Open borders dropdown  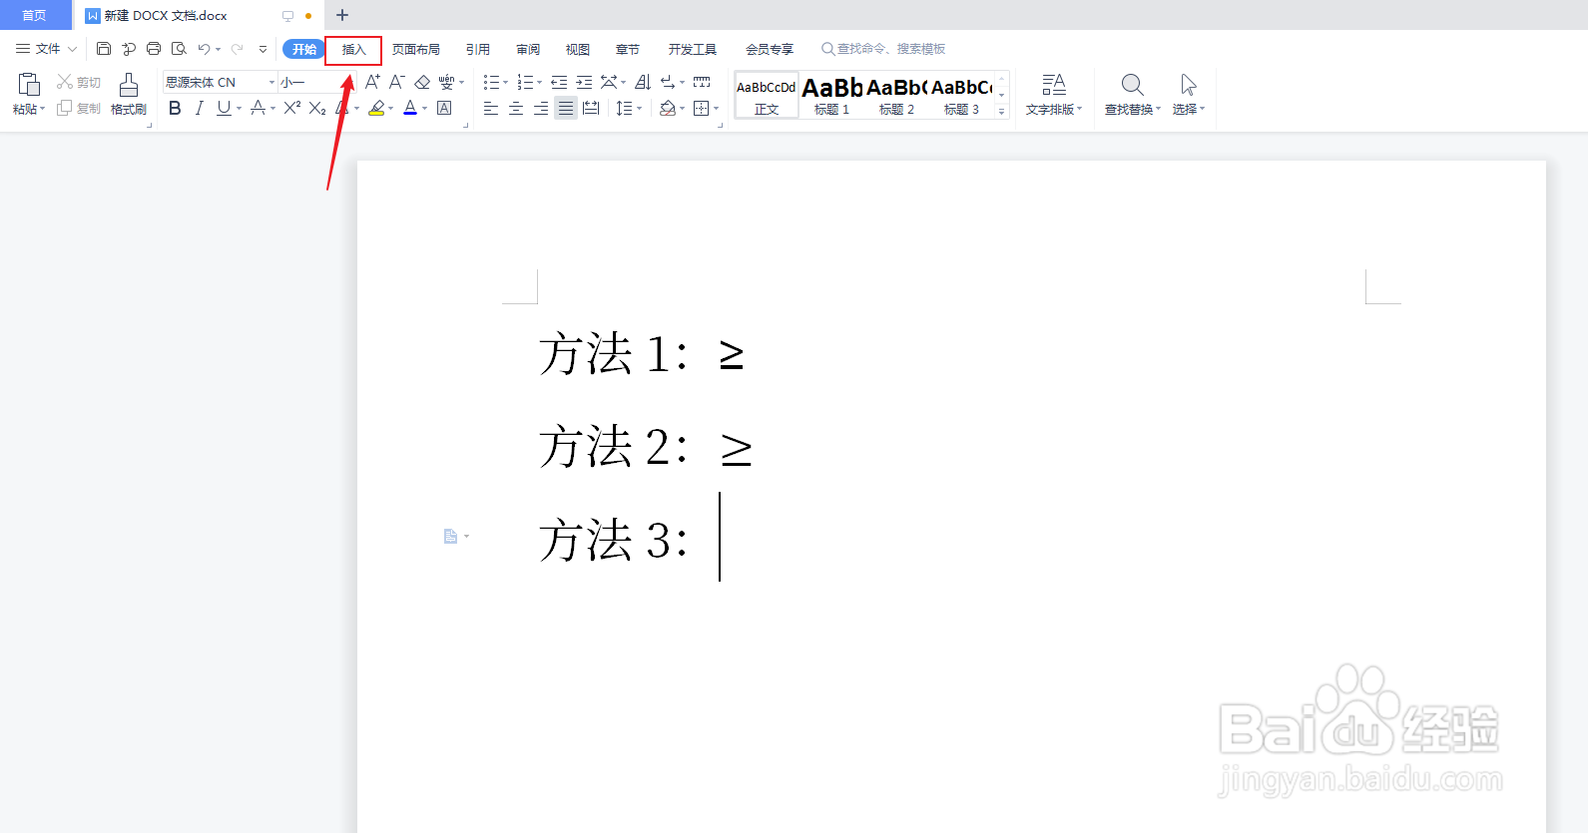[716, 109]
